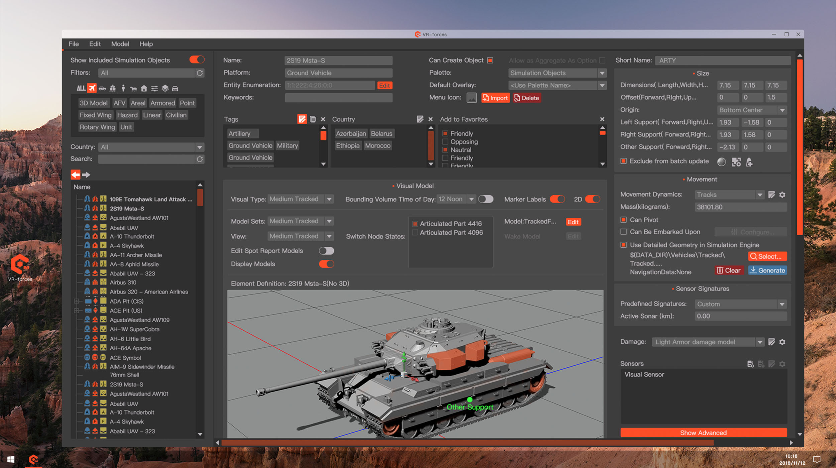836x468 pixels.
Task: Expand the ADA Plt (CIS) tree node
Action: click(77, 301)
